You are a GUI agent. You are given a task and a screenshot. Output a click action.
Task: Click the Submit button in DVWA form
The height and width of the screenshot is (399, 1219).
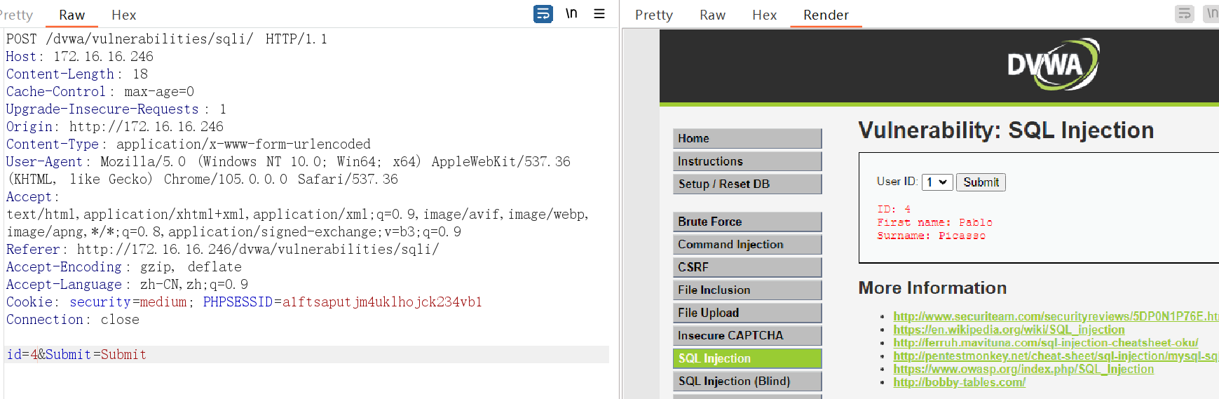click(981, 182)
